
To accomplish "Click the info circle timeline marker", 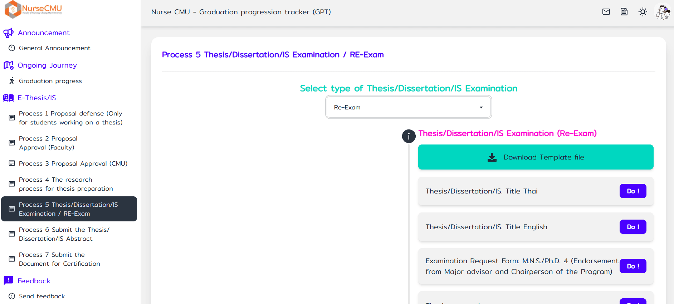I will point(409,136).
